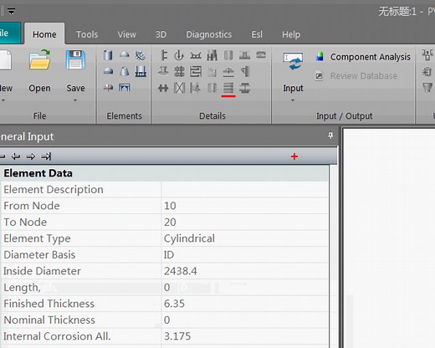The width and height of the screenshot is (435, 348).
Task: Select the Diameter Basis ID field
Action: pyautogui.click(x=244, y=254)
